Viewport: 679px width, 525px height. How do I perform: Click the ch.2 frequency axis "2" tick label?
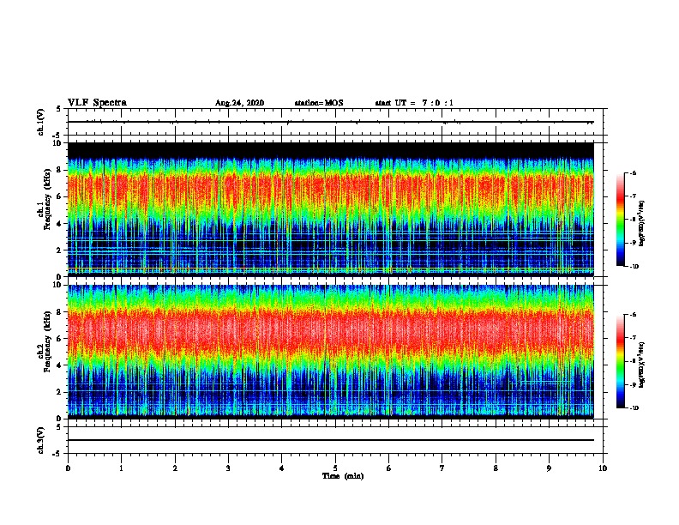pyautogui.click(x=60, y=392)
